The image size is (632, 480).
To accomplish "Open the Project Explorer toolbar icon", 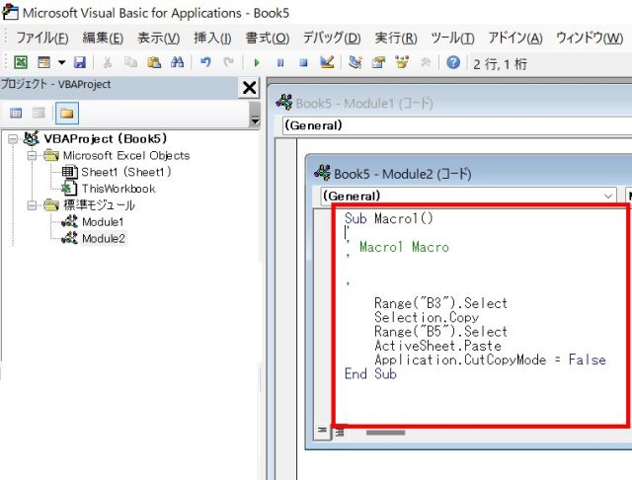I will point(357,62).
